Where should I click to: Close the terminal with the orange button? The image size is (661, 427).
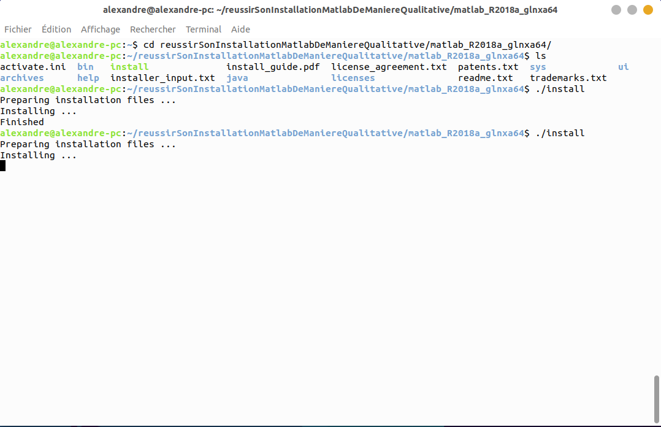tap(648, 10)
